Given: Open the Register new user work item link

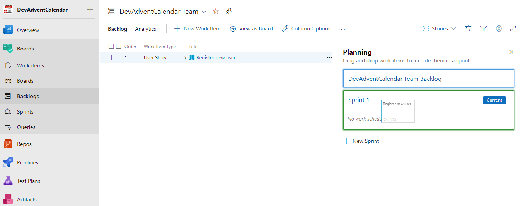Looking at the screenshot, I should 216,58.
